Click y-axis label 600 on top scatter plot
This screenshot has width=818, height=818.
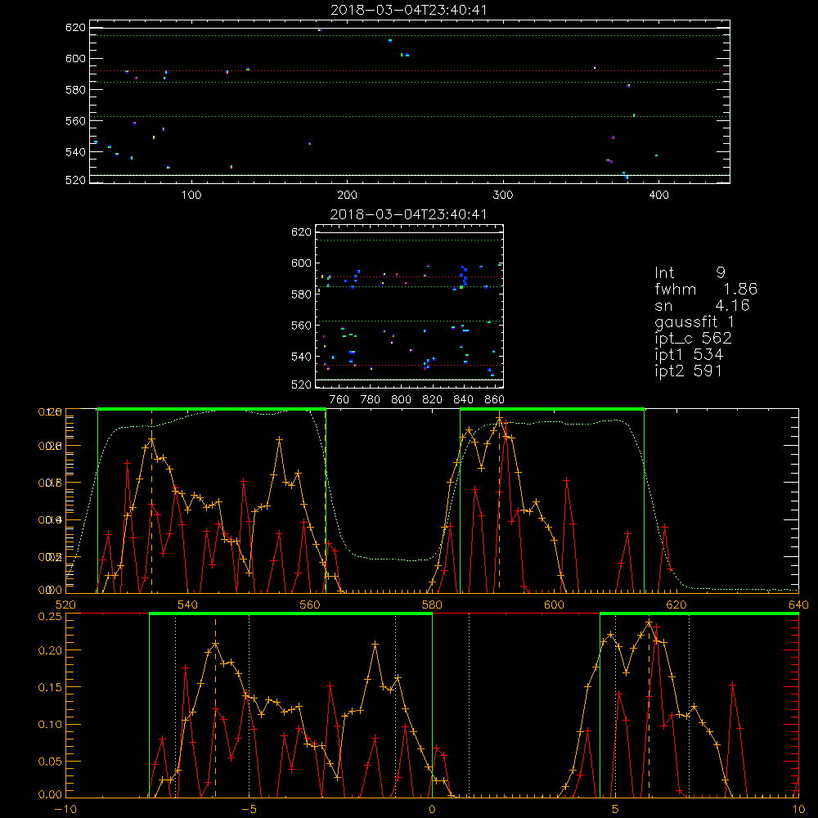pos(75,59)
